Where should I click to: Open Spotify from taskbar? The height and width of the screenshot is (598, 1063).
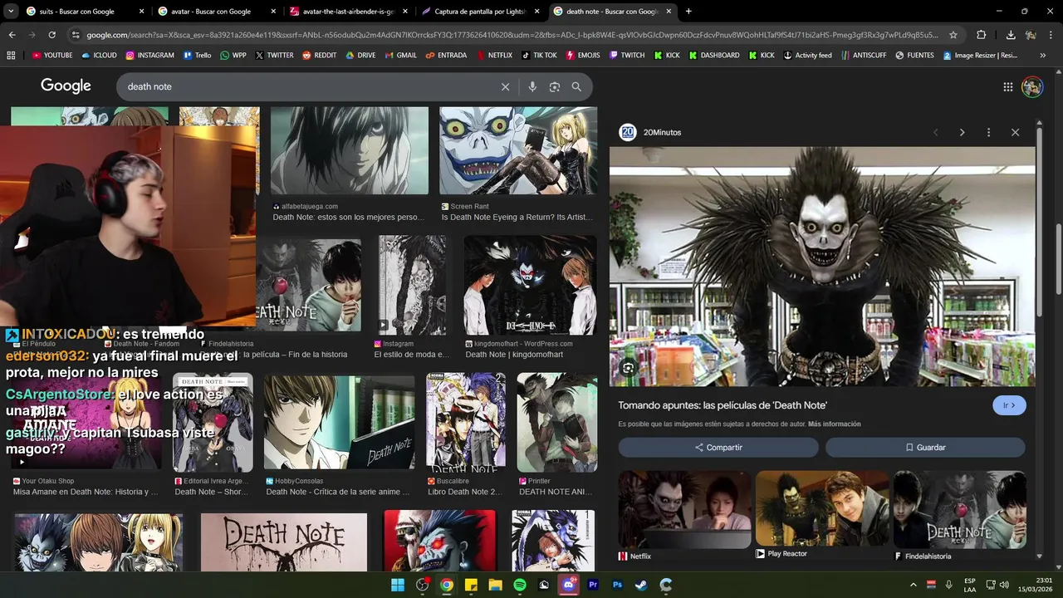pos(520,585)
